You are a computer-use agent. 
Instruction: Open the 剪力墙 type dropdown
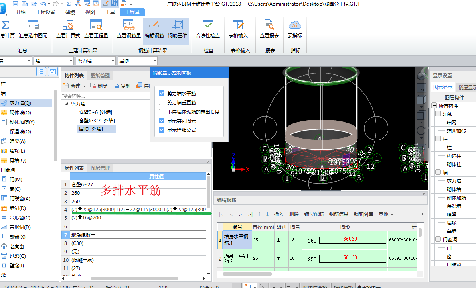coord(95,61)
